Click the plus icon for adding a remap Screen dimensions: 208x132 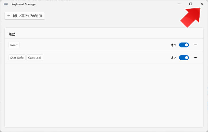(x=9, y=15)
